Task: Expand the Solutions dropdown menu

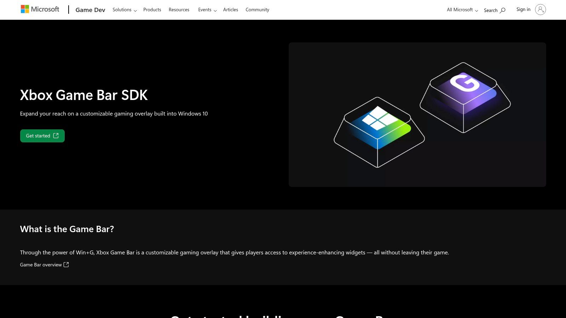Action: coord(125,10)
